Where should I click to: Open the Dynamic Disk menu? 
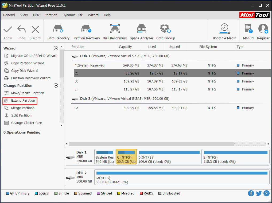[72, 15]
